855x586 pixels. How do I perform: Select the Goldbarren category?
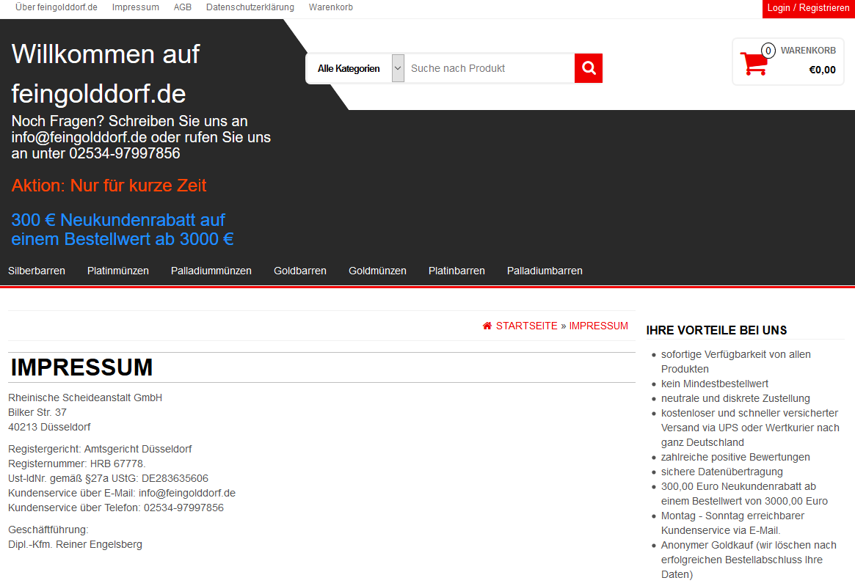(x=300, y=271)
